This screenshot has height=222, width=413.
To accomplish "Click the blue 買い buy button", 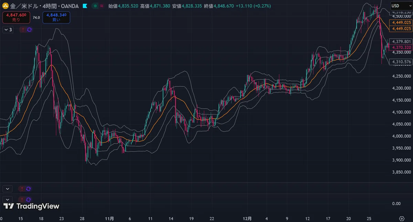I will [56, 18].
